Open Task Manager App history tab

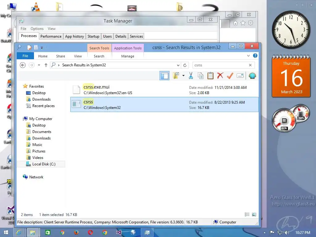(x=74, y=36)
